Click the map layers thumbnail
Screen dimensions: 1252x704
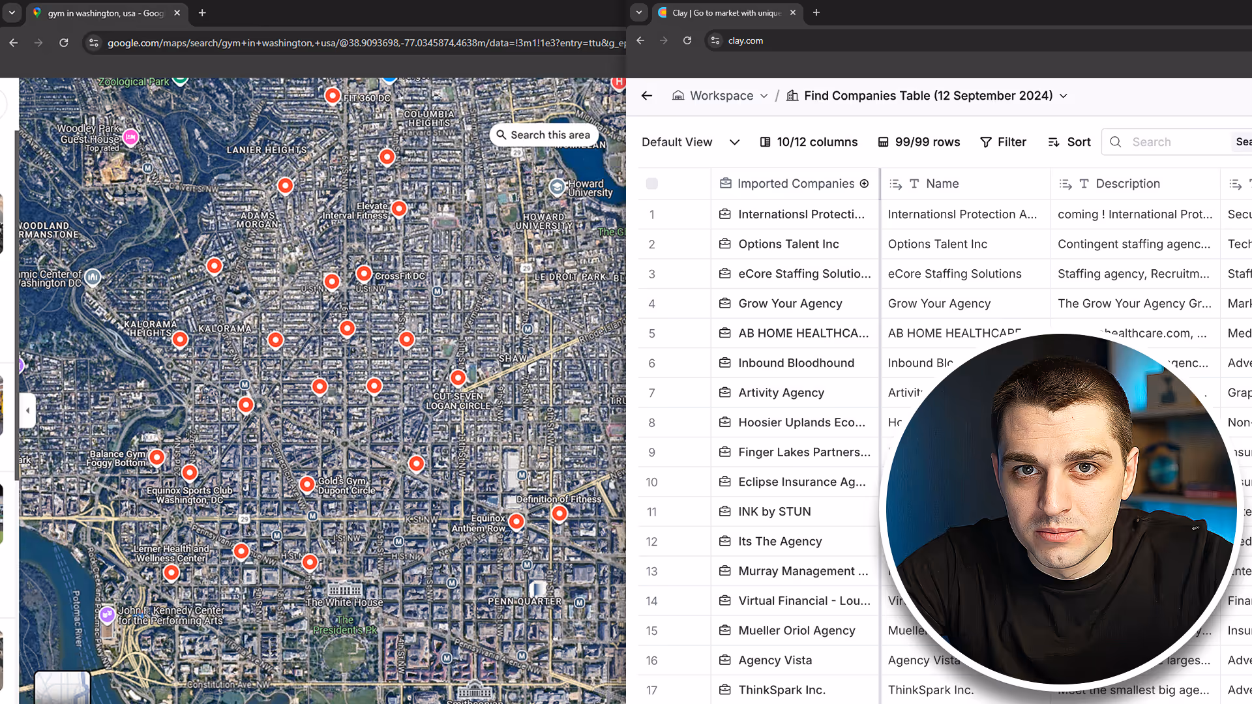[x=62, y=688]
